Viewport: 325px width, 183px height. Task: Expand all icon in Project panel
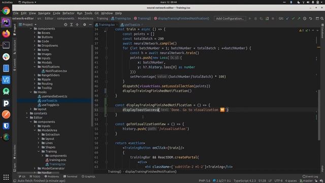(x=71, y=24)
